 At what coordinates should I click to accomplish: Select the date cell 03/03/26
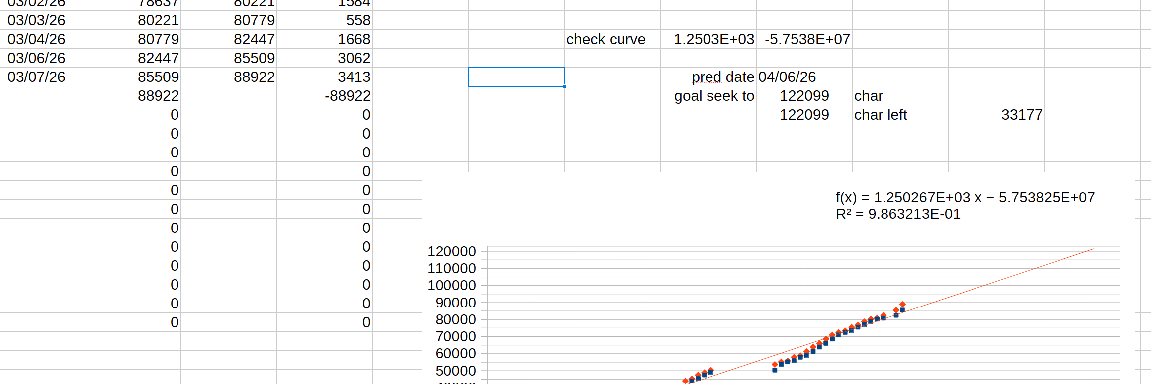(x=37, y=20)
